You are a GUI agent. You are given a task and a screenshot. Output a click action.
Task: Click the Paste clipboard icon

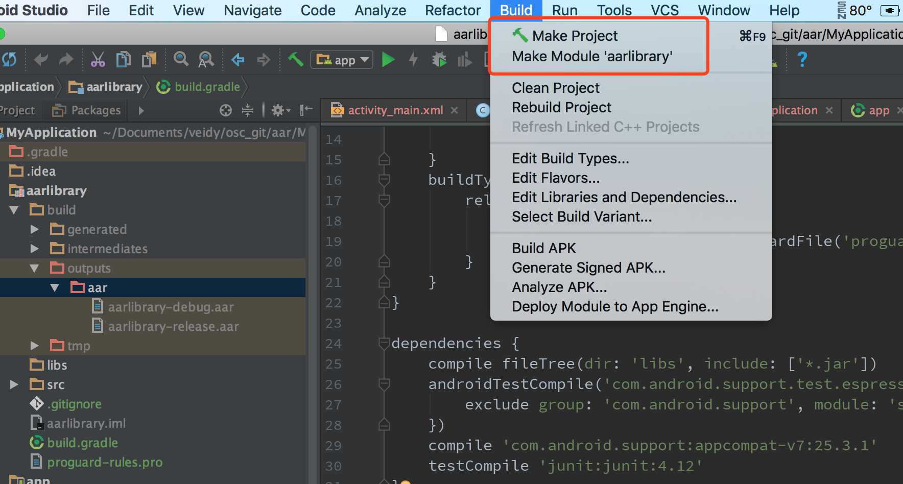point(149,60)
